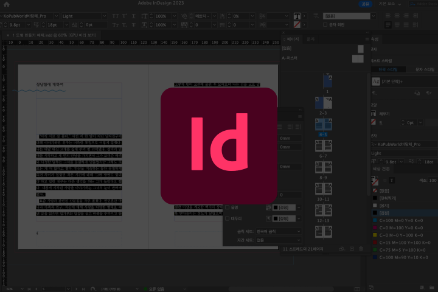Click the edit page size icon in Pages panel
The height and width of the screenshot is (292, 438).
pyautogui.click(x=341, y=249)
